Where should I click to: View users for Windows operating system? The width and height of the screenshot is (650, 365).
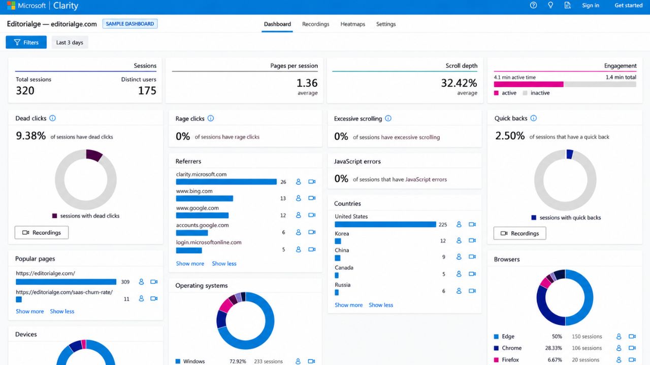coord(299,361)
